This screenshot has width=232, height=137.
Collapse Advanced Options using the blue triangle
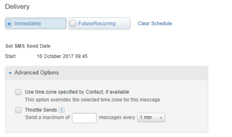pos(10,73)
